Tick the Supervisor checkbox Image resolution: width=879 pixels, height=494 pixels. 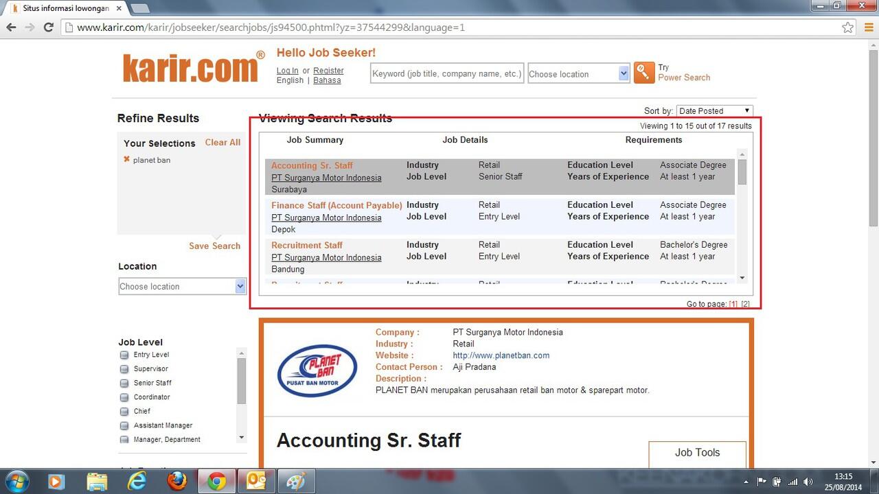pyautogui.click(x=124, y=369)
